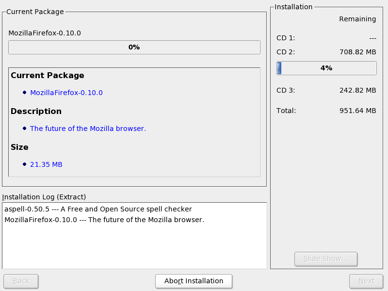
Task: Click the bullet before the package name link
Action: point(24,93)
